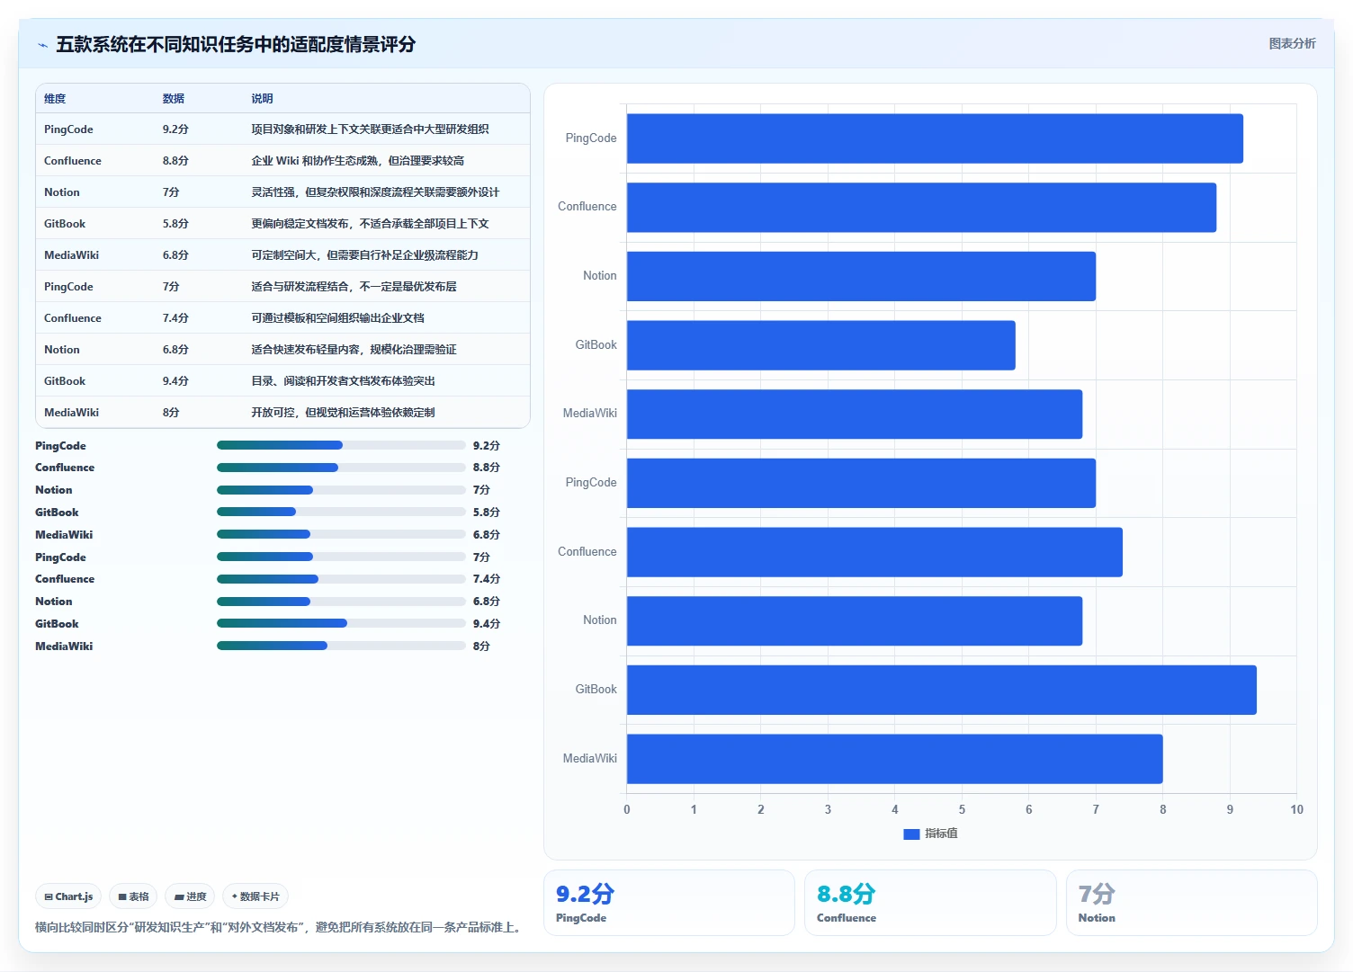Select the description 开放可控，但视觉和运营体验依赖定制
1353x972 pixels.
pos(343,413)
